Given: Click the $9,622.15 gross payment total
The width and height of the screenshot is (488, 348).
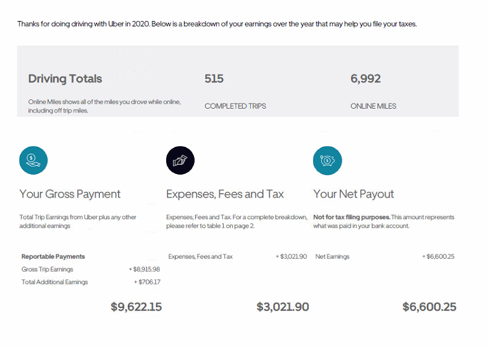Looking at the screenshot, I should [136, 307].
